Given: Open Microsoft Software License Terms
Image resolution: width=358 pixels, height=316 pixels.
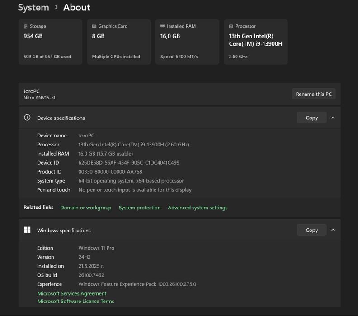Looking at the screenshot, I should coord(75,301).
